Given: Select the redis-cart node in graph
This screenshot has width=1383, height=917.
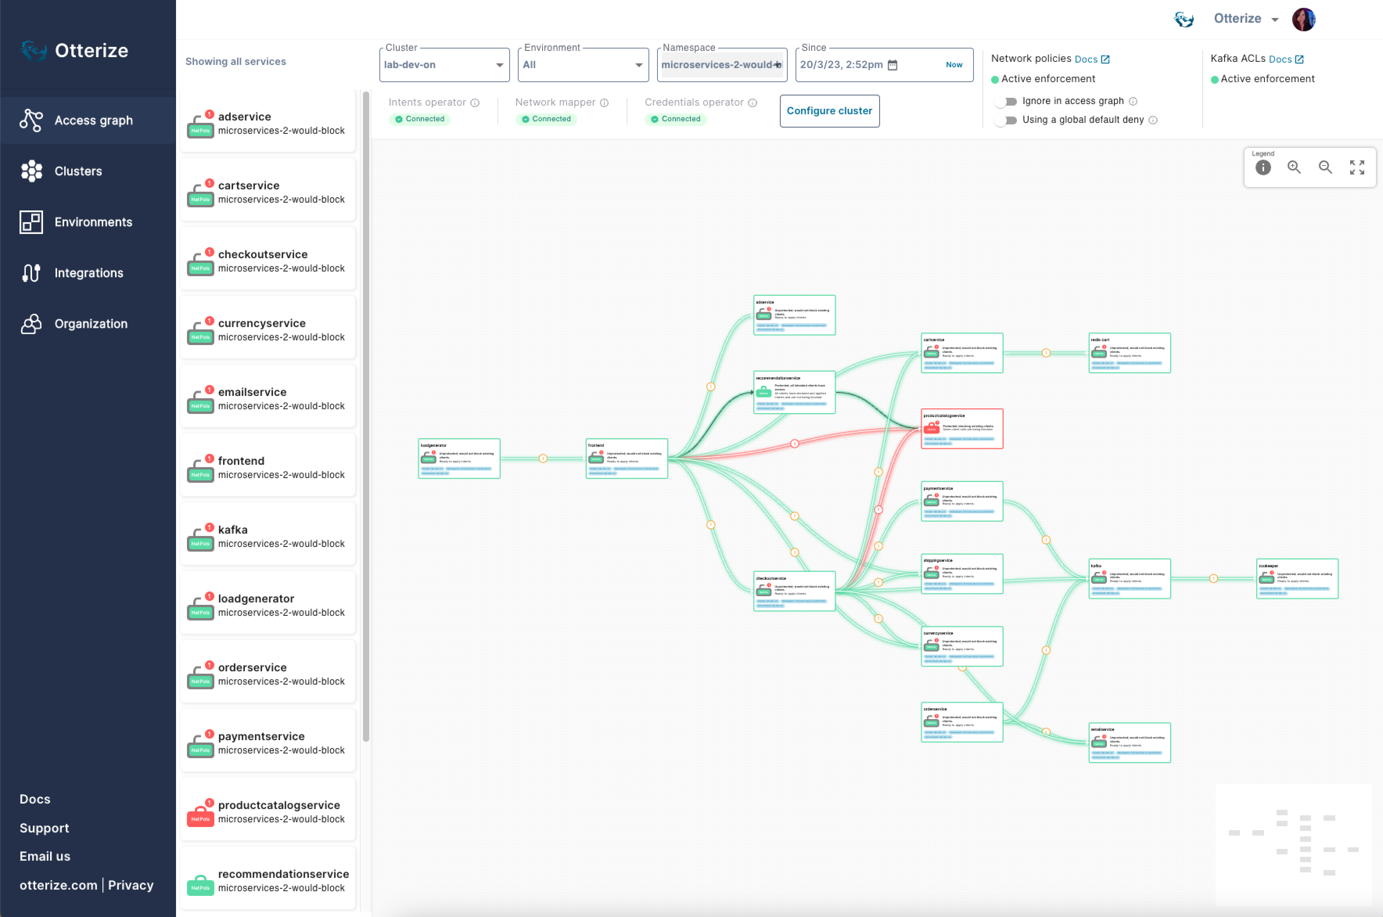Looking at the screenshot, I should (1129, 352).
